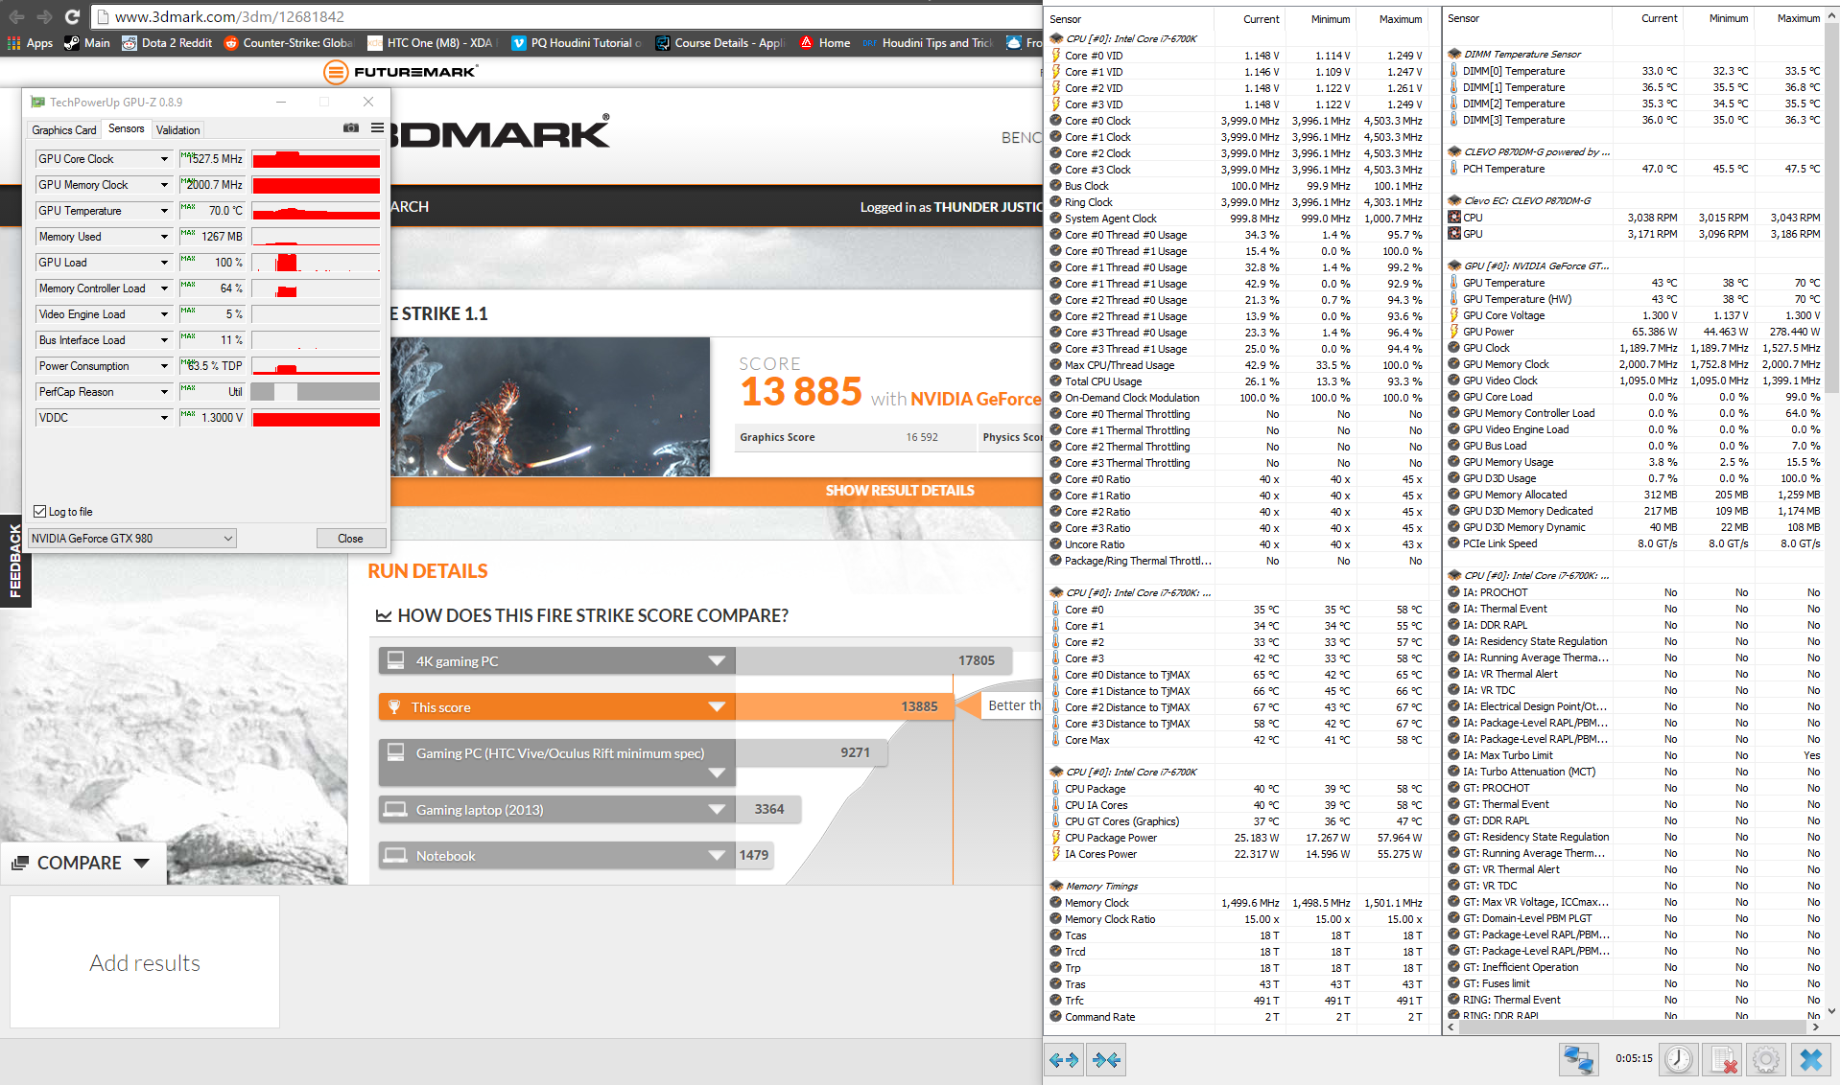The height and width of the screenshot is (1085, 1840).
Task: Expand the 4K gaming PC comparison row
Action: [x=717, y=661]
